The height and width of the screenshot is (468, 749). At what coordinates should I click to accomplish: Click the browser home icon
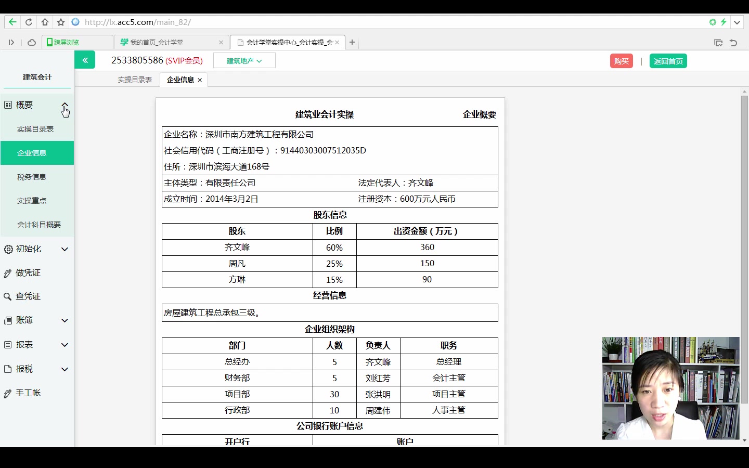(45, 22)
